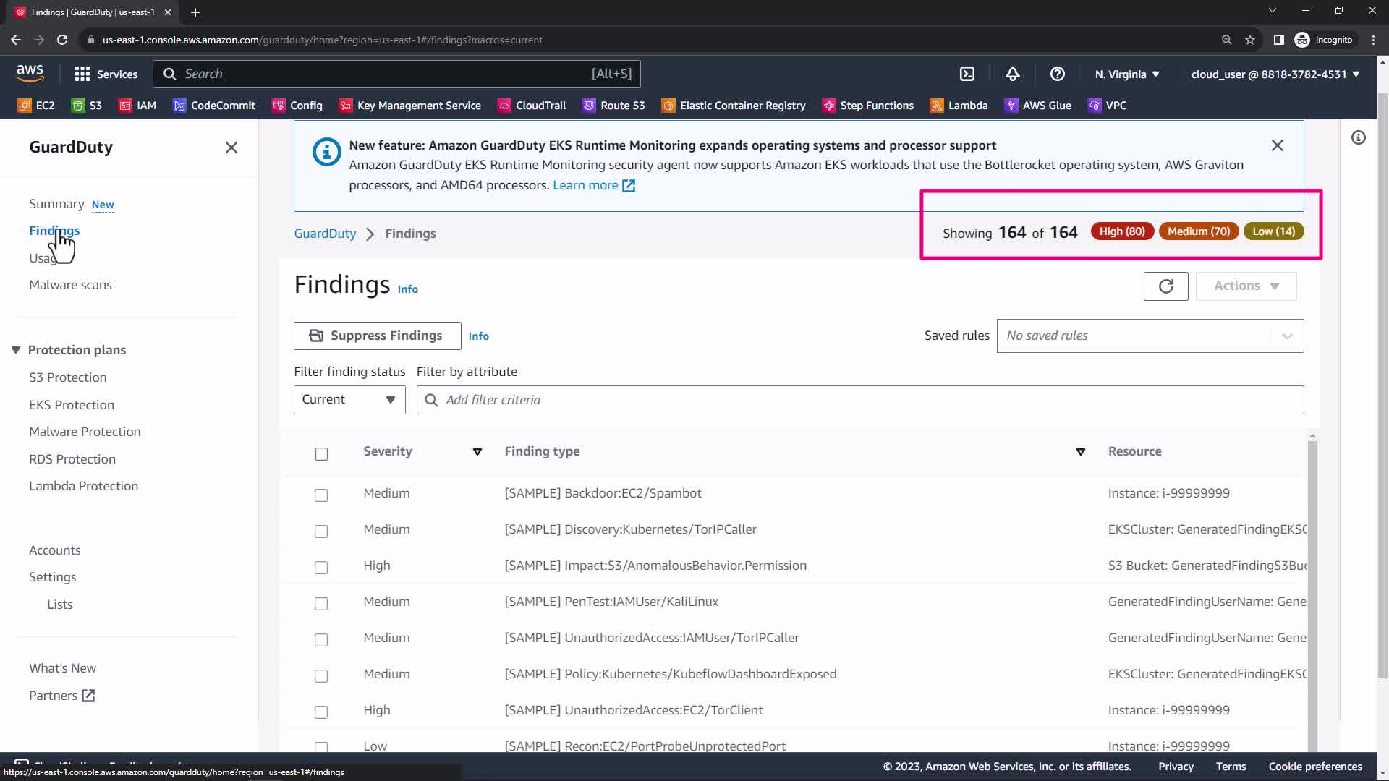
Task: Close the GuardDuty navigation panel
Action: click(x=231, y=148)
